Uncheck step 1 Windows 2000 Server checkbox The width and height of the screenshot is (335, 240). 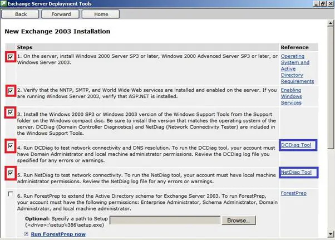11,57
